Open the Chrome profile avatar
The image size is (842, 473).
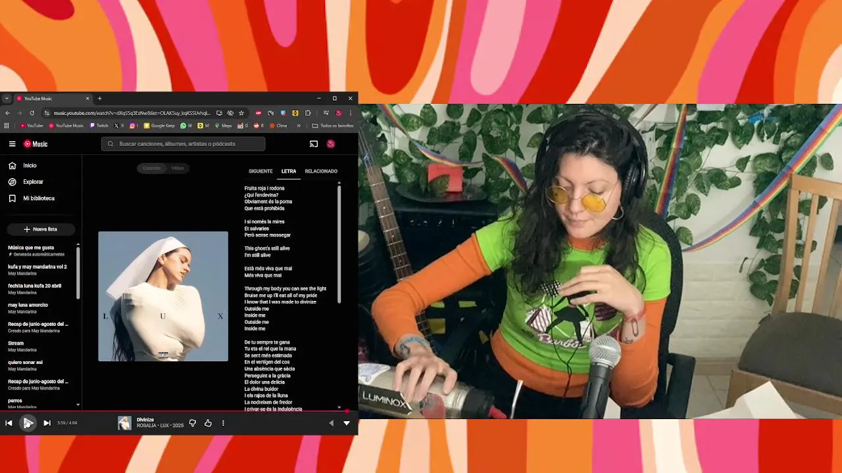tap(339, 113)
